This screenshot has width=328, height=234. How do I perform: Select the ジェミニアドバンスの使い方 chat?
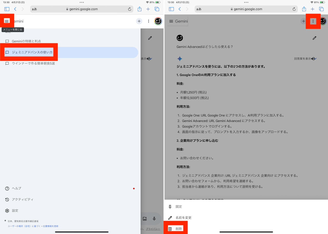tap(69, 52)
